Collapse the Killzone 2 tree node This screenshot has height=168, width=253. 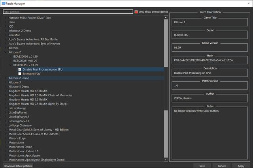6,52
